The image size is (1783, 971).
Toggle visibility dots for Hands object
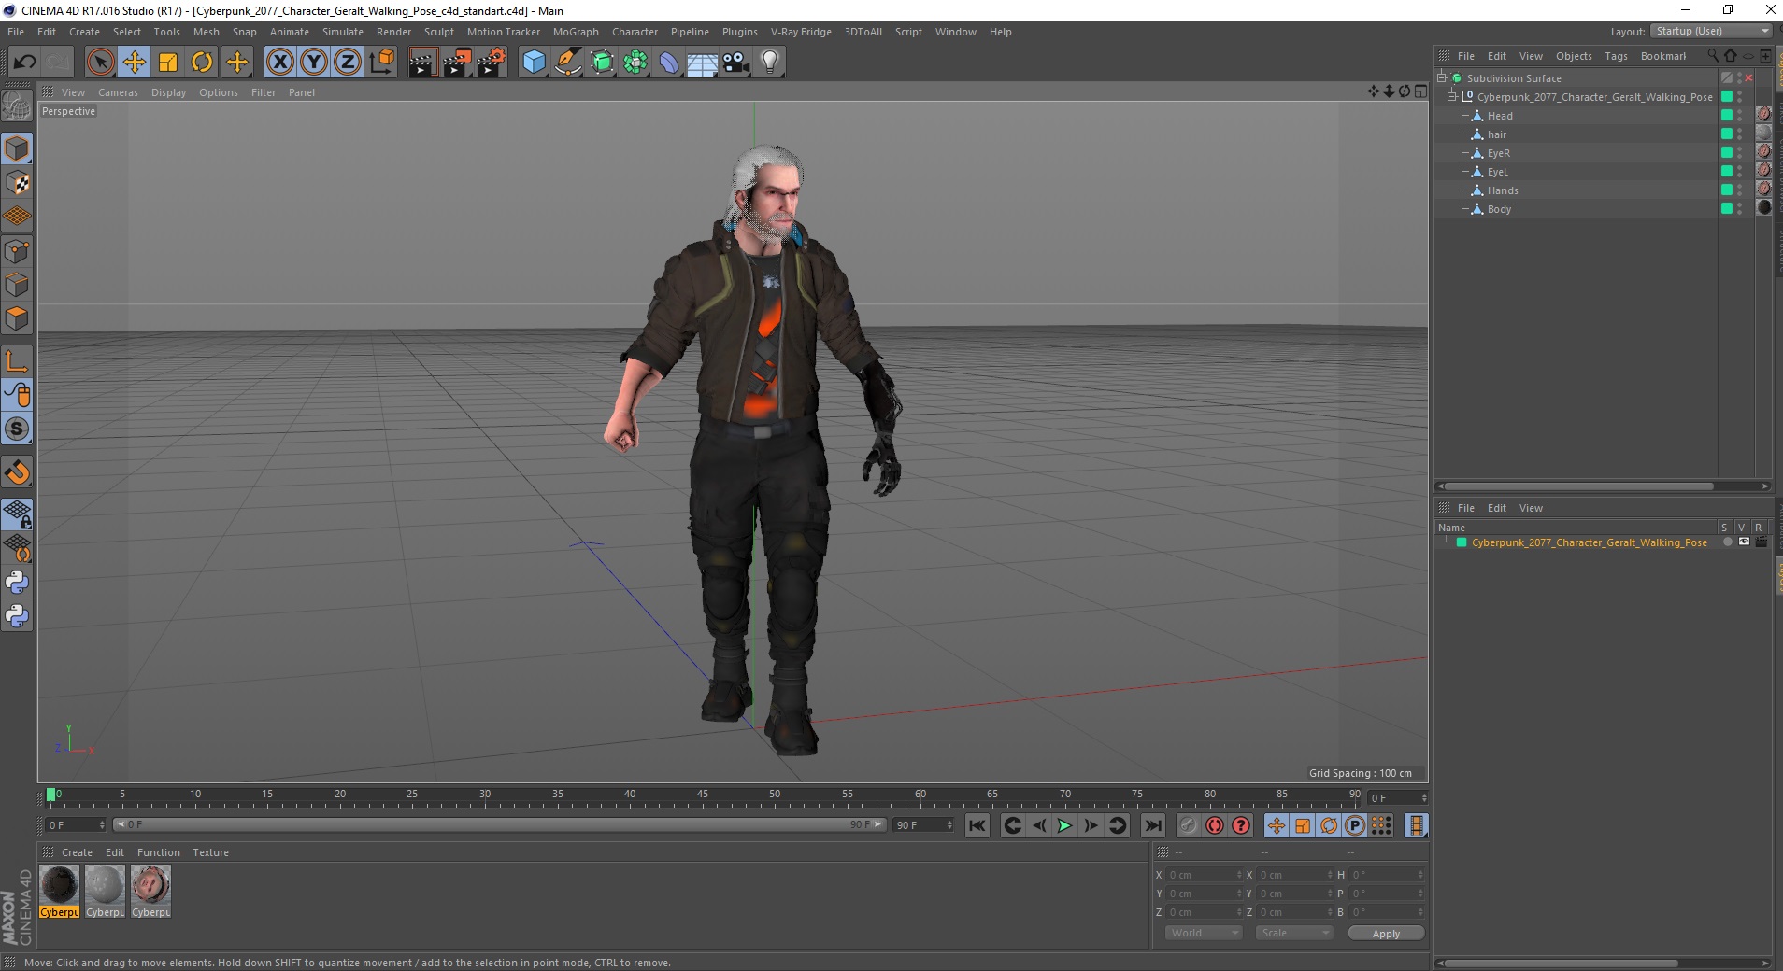click(x=1739, y=190)
